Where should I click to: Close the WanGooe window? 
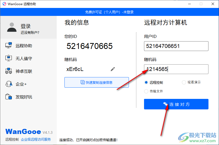pos(213,4)
